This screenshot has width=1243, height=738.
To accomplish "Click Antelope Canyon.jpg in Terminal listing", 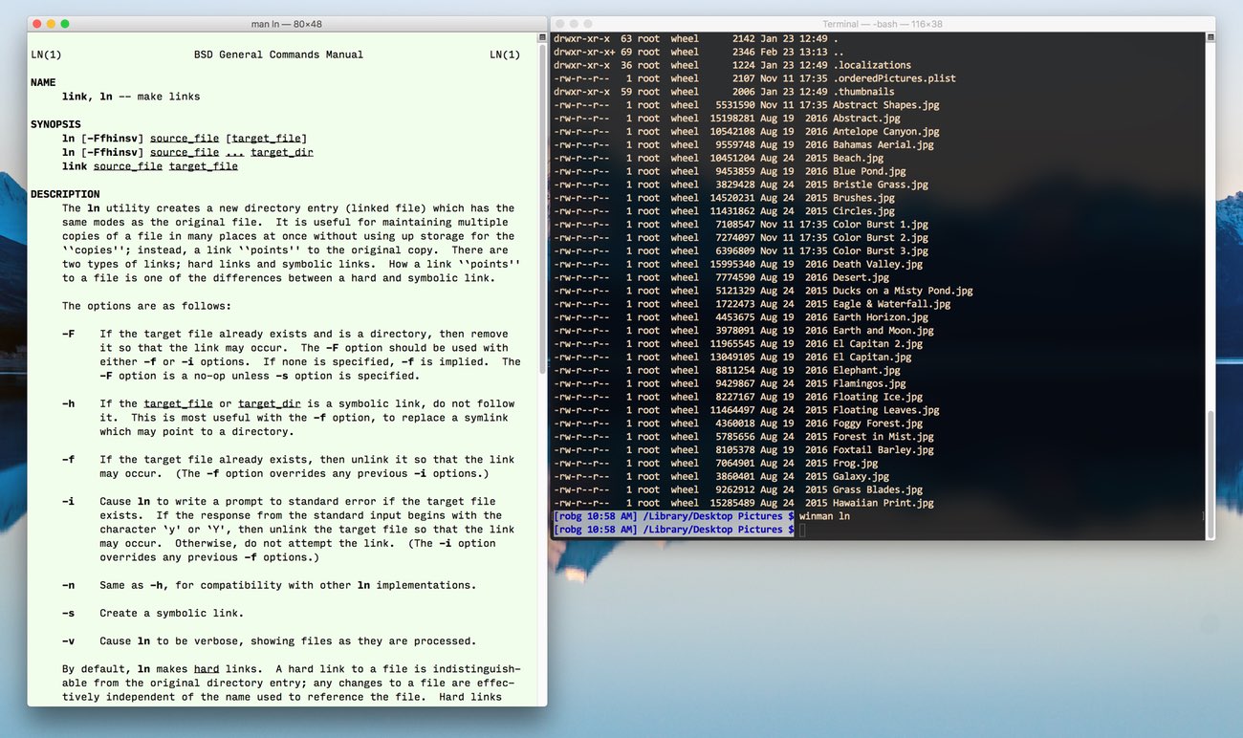I will 886,132.
